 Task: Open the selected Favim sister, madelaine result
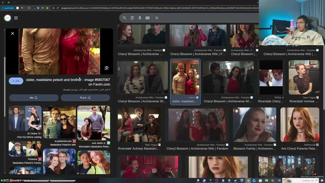pos(185,82)
